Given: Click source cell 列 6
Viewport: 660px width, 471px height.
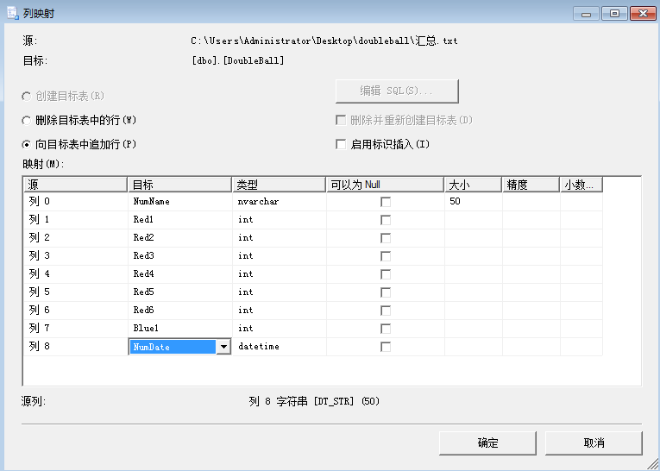Looking at the screenshot, I should click(76, 311).
